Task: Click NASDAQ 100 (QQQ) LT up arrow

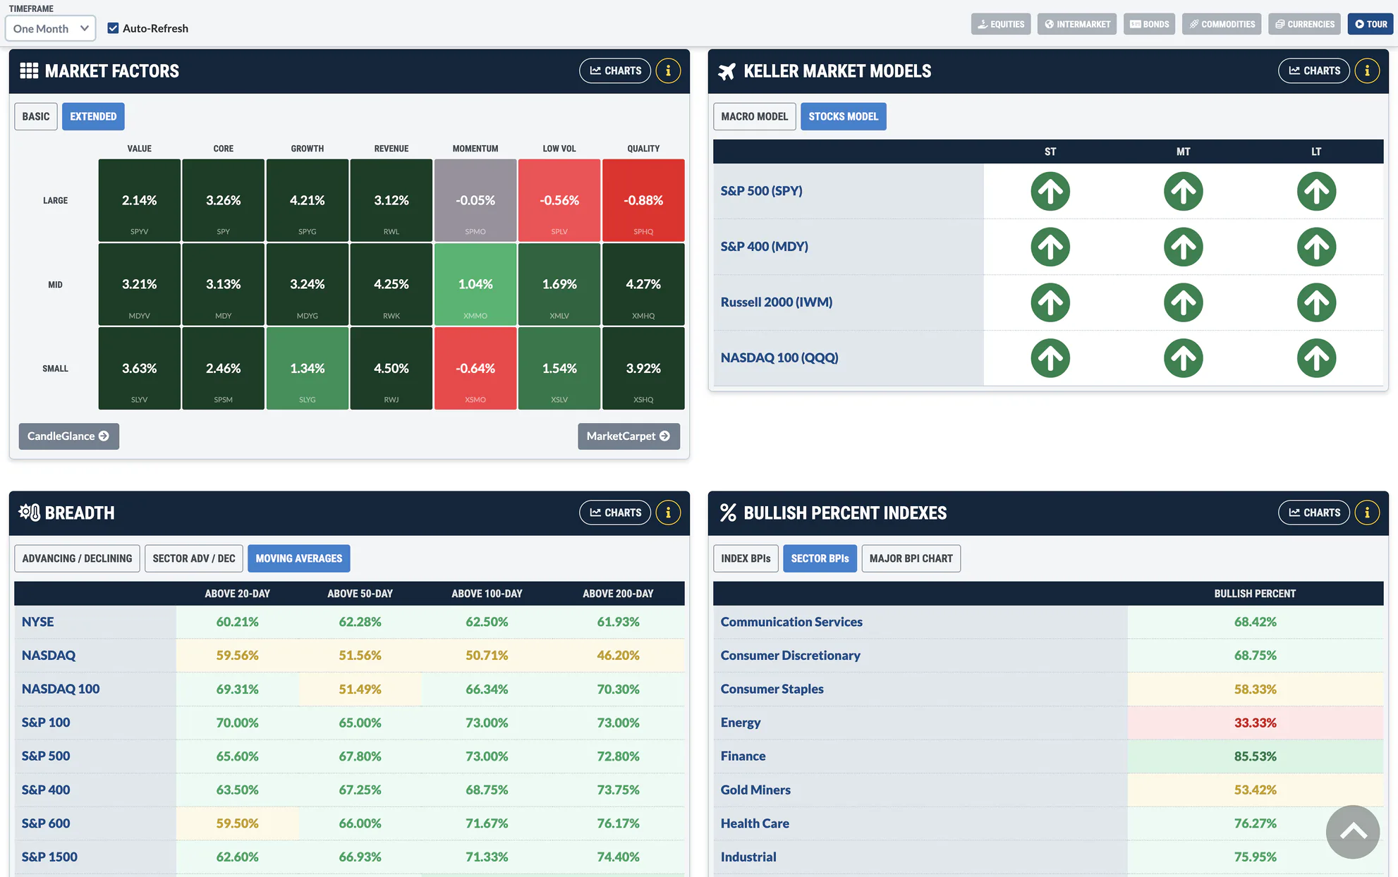Action: tap(1316, 358)
